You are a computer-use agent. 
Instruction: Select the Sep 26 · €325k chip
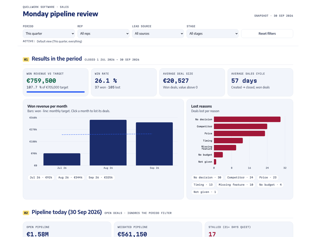(101, 177)
